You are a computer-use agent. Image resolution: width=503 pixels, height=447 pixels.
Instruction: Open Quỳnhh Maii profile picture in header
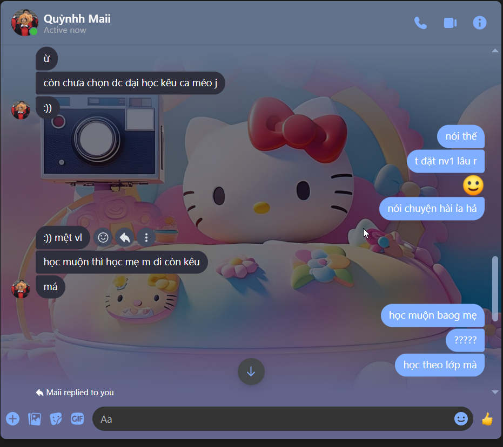pyautogui.click(x=25, y=23)
